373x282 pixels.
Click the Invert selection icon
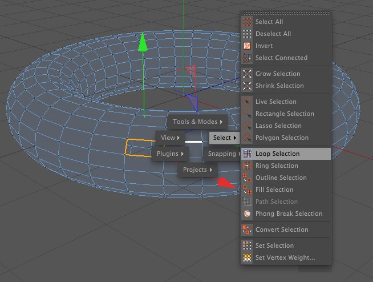pos(247,46)
